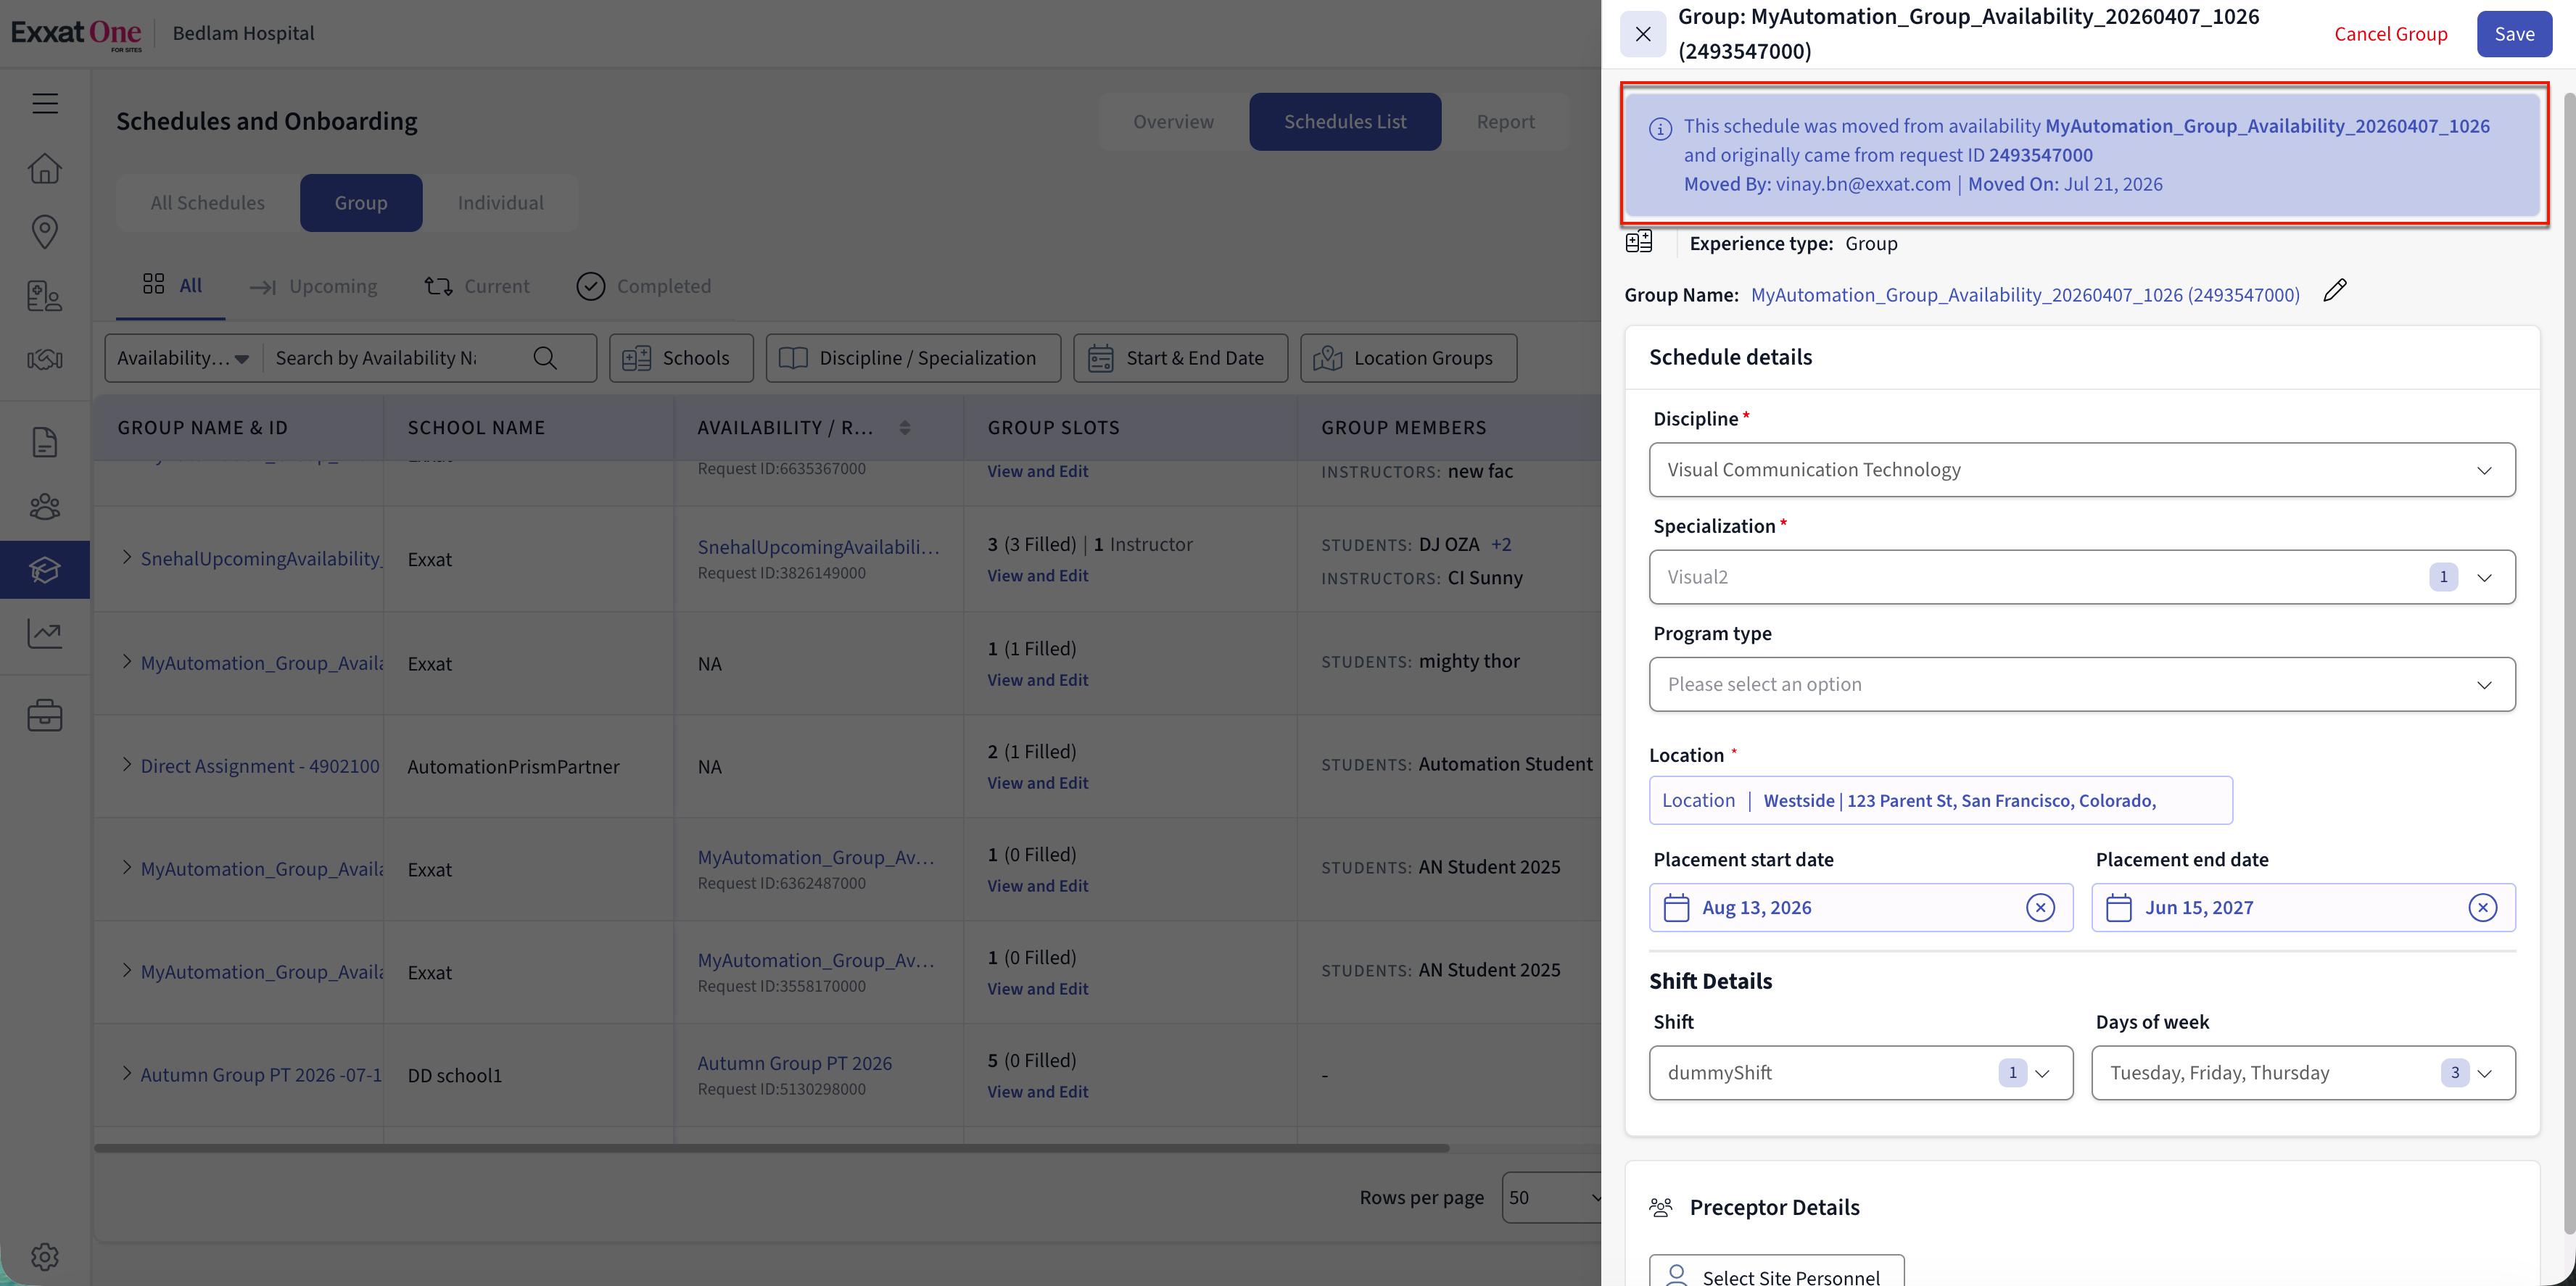Switch to the Schedules List tab
2576x1286 pixels.
pos(1345,122)
